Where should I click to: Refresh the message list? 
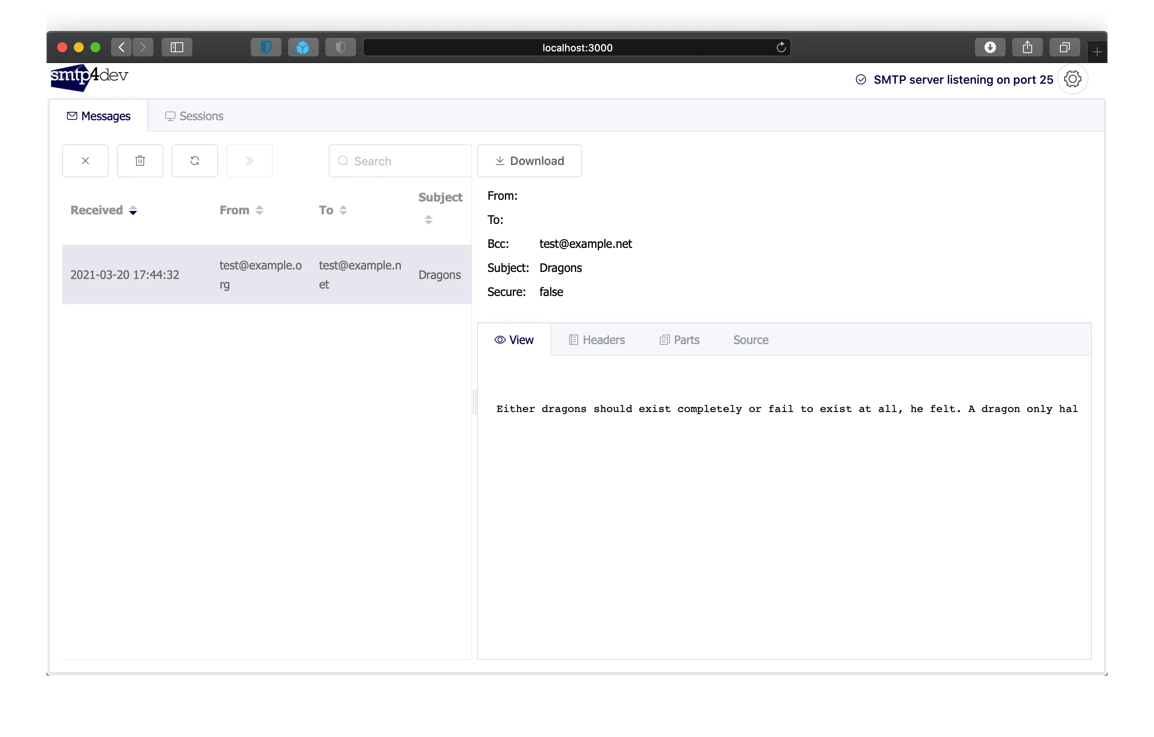194,160
